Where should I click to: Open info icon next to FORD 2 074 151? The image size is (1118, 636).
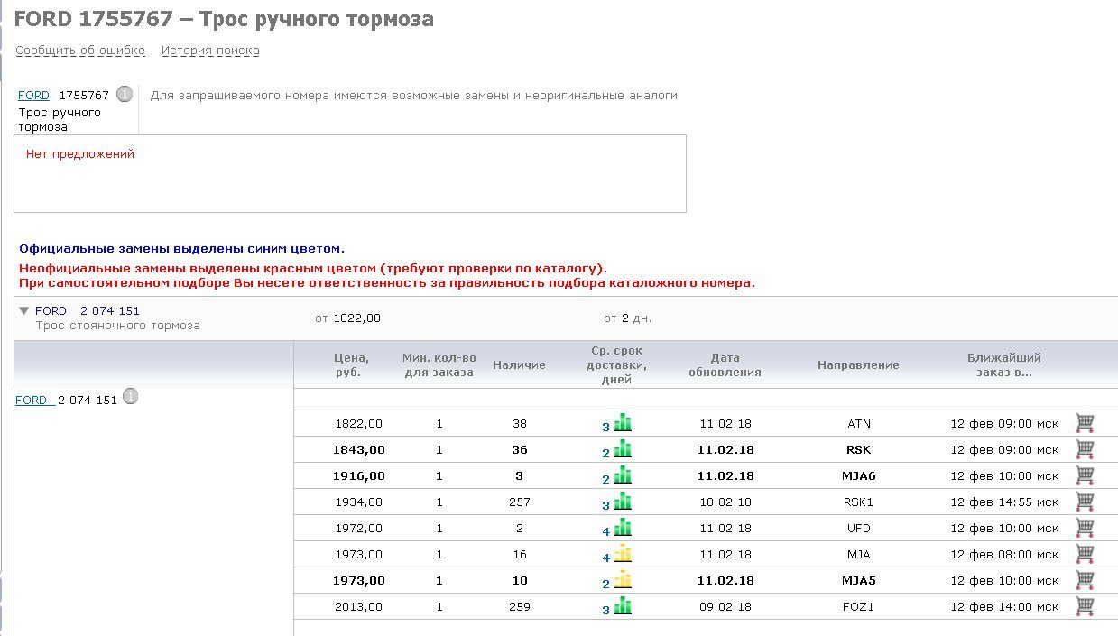pyautogui.click(x=130, y=396)
